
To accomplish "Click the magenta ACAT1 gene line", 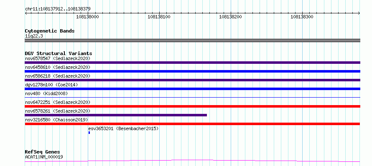I will tap(192, 161).
